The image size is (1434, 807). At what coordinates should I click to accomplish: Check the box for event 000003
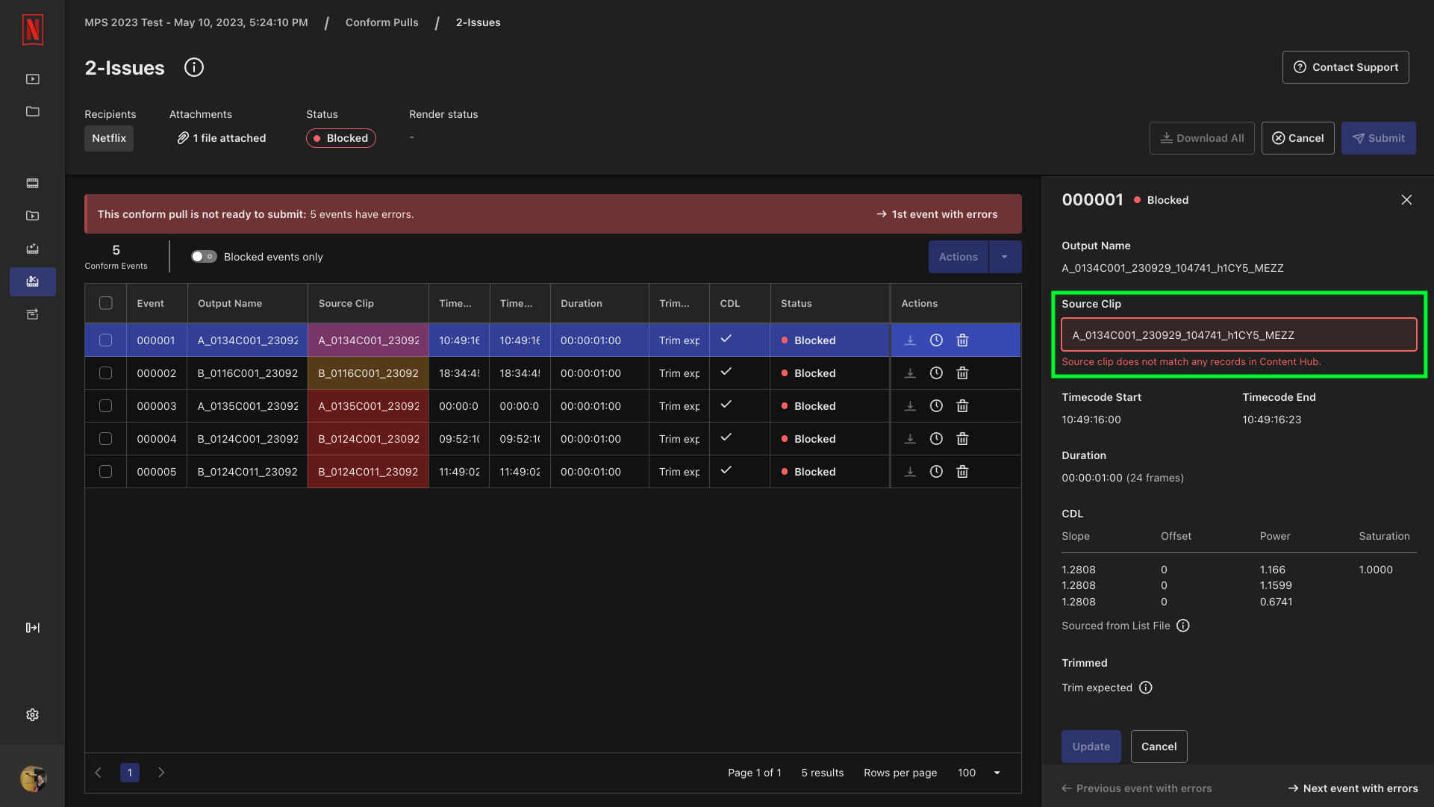pos(106,406)
